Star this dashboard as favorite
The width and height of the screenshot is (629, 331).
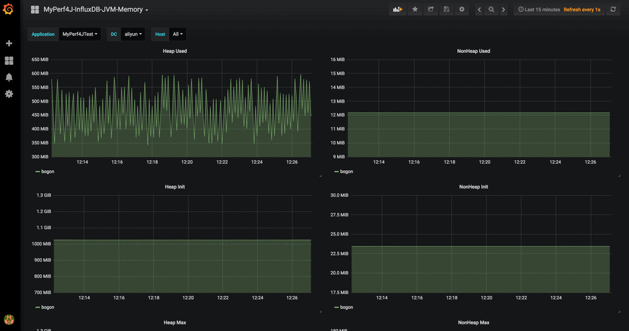[x=415, y=10]
